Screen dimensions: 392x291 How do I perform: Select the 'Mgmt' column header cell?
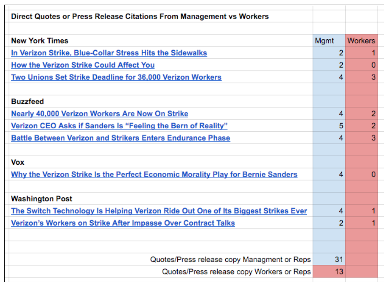pyautogui.click(x=329, y=41)
